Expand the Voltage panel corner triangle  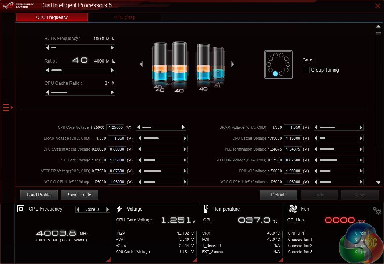[x=195, y=259]
